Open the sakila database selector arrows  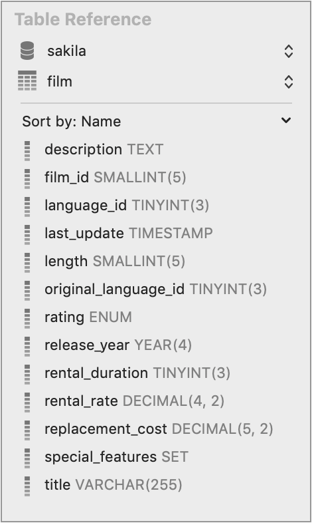coord(288,51)
